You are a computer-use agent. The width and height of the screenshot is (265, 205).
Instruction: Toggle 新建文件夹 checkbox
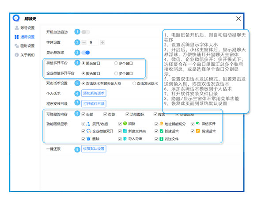tap(120, 131)
